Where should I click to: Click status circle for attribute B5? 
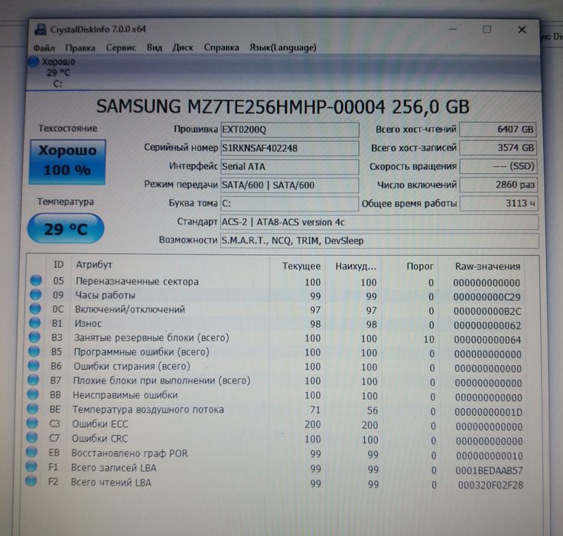point(34,351)
